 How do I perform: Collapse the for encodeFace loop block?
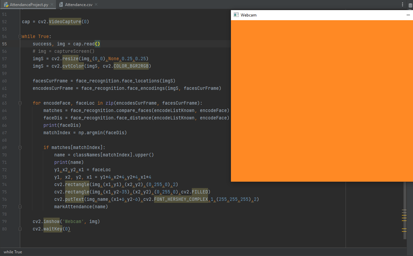[20, 103]
